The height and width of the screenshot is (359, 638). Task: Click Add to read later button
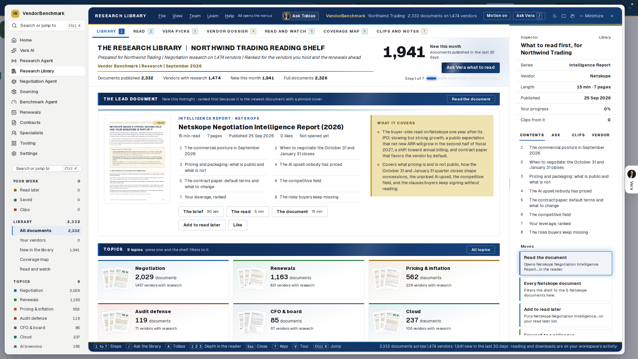202,225
